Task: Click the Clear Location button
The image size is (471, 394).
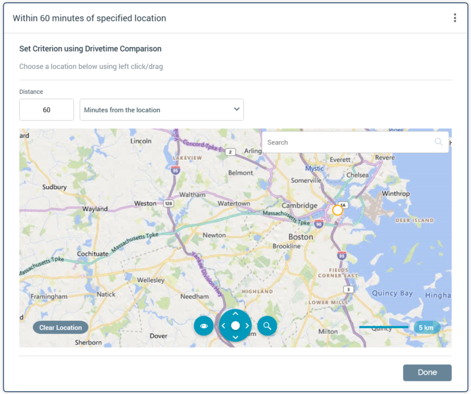Action: click(60, 328)
